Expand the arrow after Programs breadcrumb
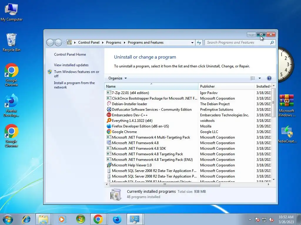The height and width of the screenshot is (225, 301). 124,42
